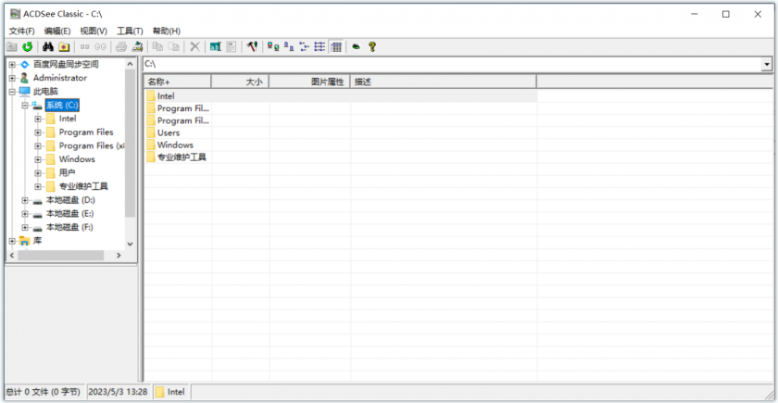
Task: Click the grayed copy-to toolbar icon
Action: point(158,47)
